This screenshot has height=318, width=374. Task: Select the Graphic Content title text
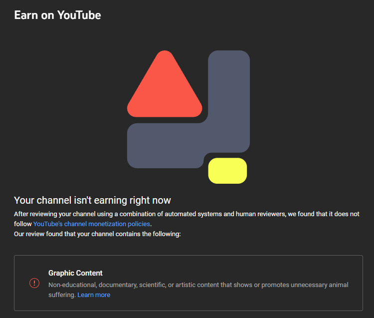click(x=75, y=273)
